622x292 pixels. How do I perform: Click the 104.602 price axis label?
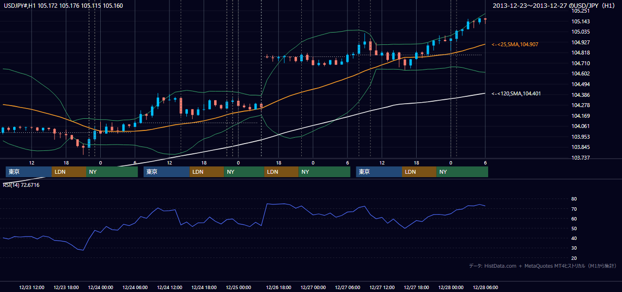pos(581,73)
